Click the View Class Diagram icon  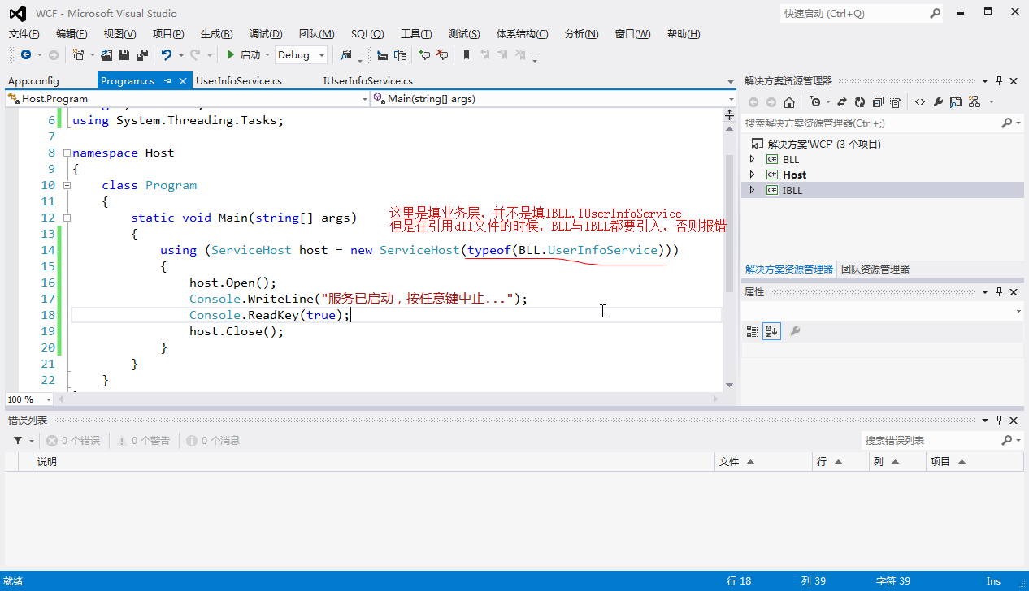(x=974, y=101)
